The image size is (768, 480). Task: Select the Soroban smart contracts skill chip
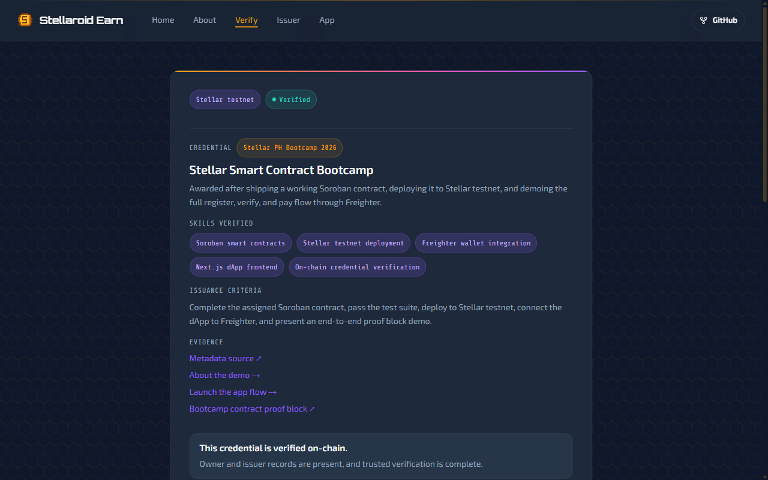[x=241, y=243]
